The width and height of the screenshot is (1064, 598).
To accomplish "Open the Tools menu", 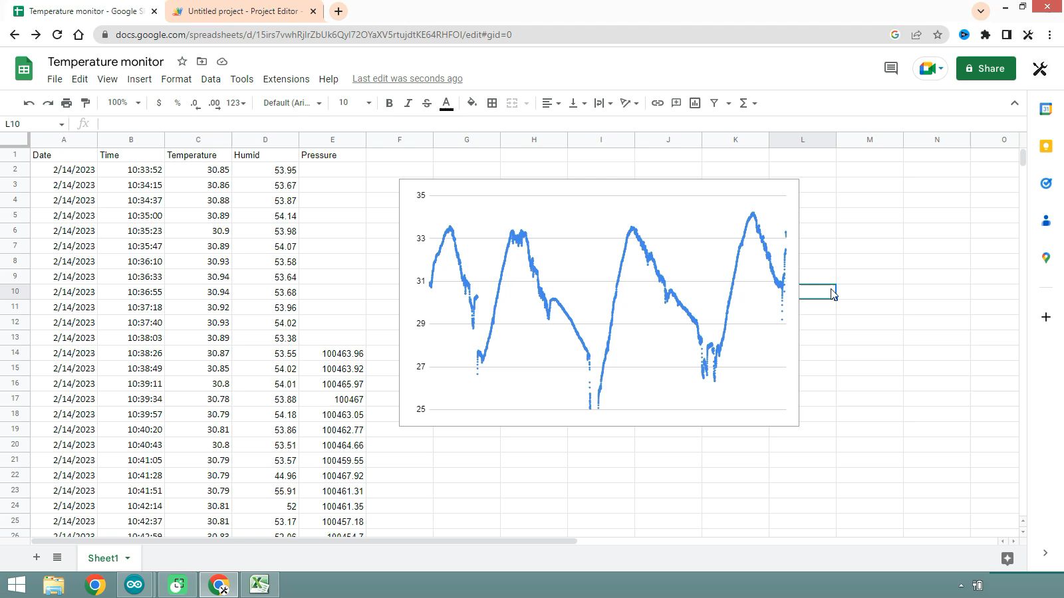I will point(242,79).
